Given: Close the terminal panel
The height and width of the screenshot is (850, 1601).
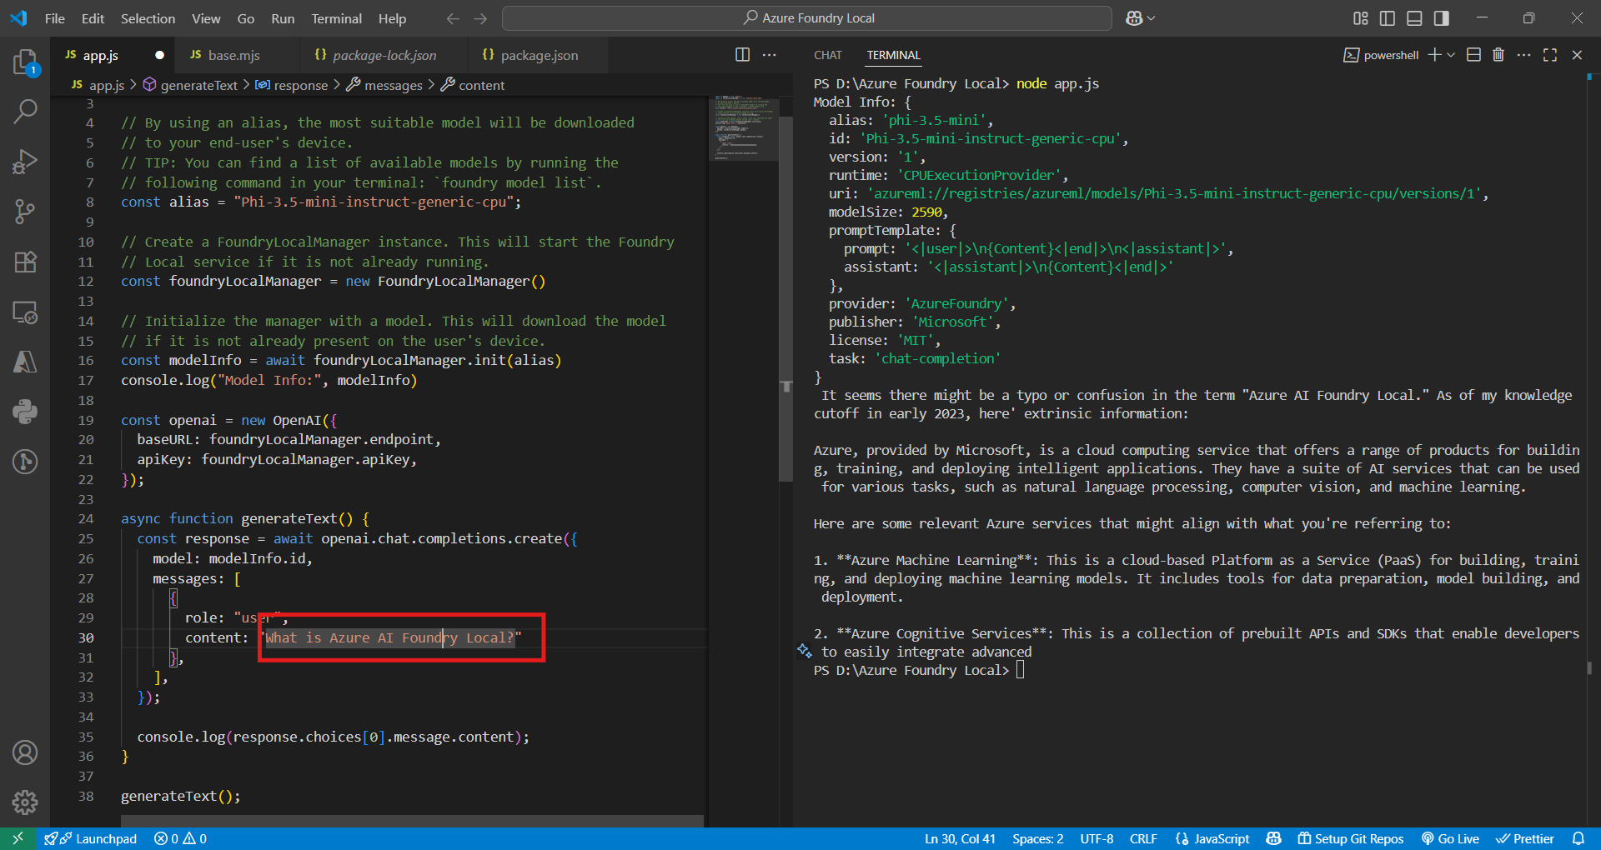Looking at the screenshot, I should click(1577, 55).
